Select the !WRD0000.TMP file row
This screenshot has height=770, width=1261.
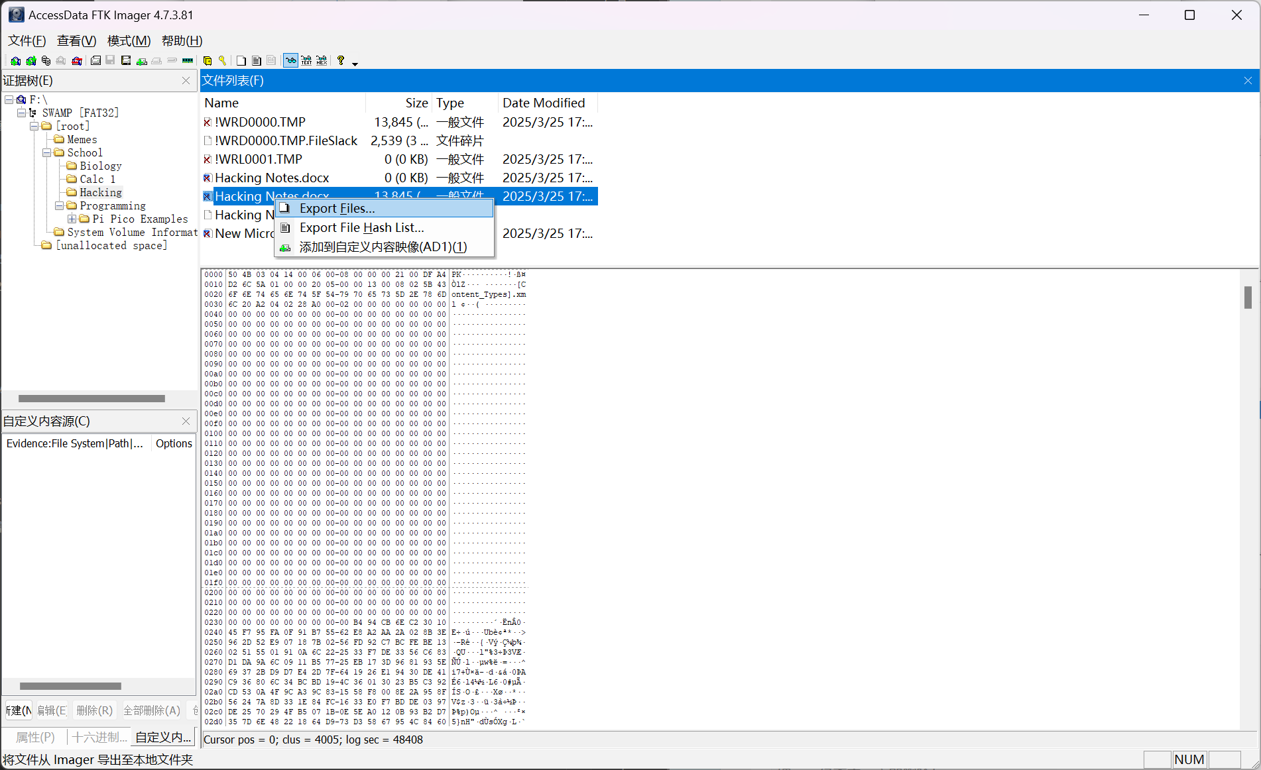[399, 122]
